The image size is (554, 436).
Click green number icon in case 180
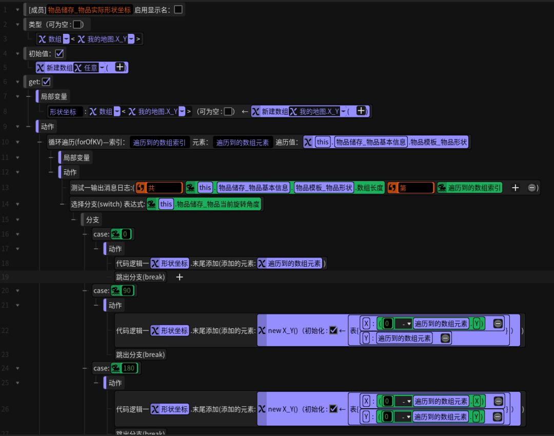click(115, 368)
